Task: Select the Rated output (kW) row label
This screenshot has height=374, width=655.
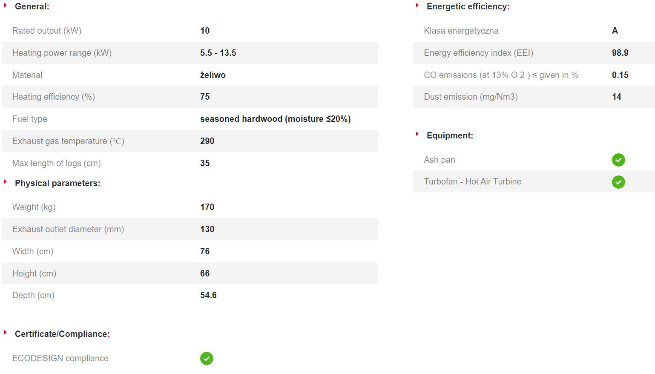Action: [47, 31]
